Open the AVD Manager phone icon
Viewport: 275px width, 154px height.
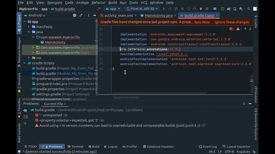pos(235,9)
